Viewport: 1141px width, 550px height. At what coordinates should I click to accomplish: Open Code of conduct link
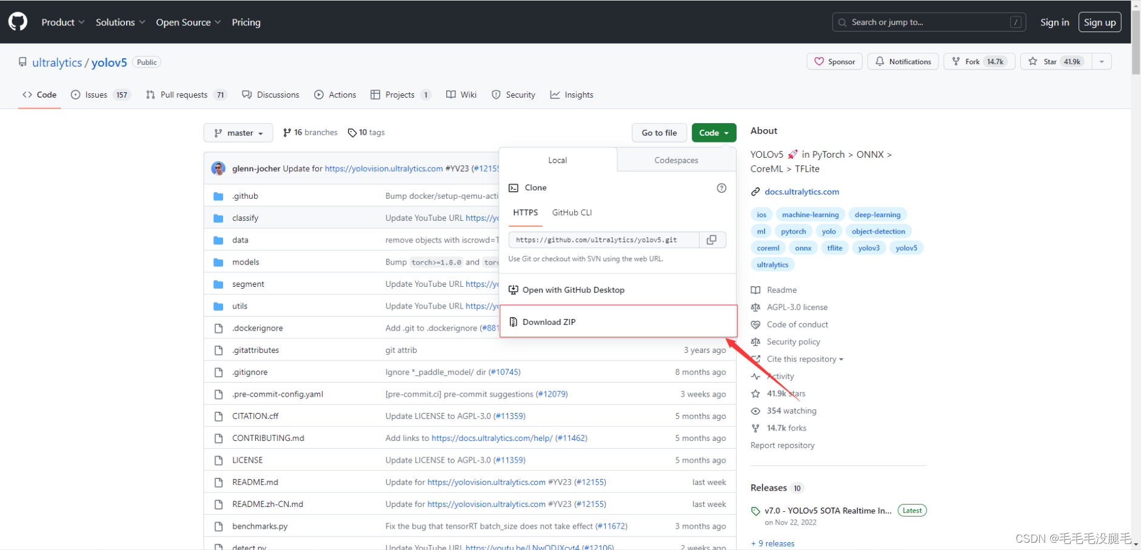click(797, 325)
